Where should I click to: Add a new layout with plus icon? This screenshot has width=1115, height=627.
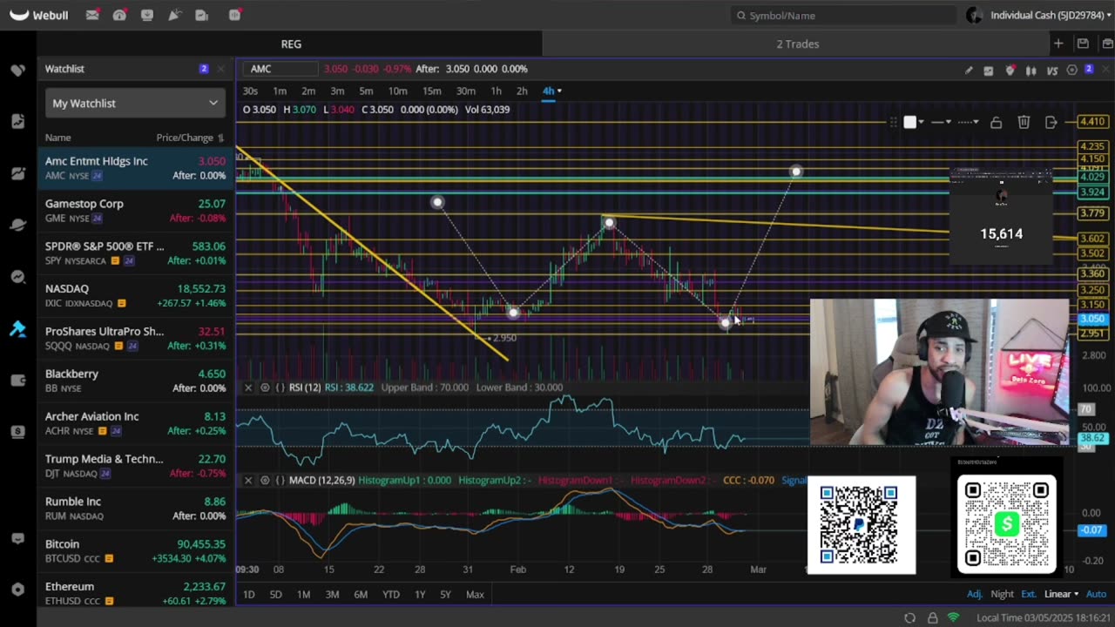coord(1058,44)
